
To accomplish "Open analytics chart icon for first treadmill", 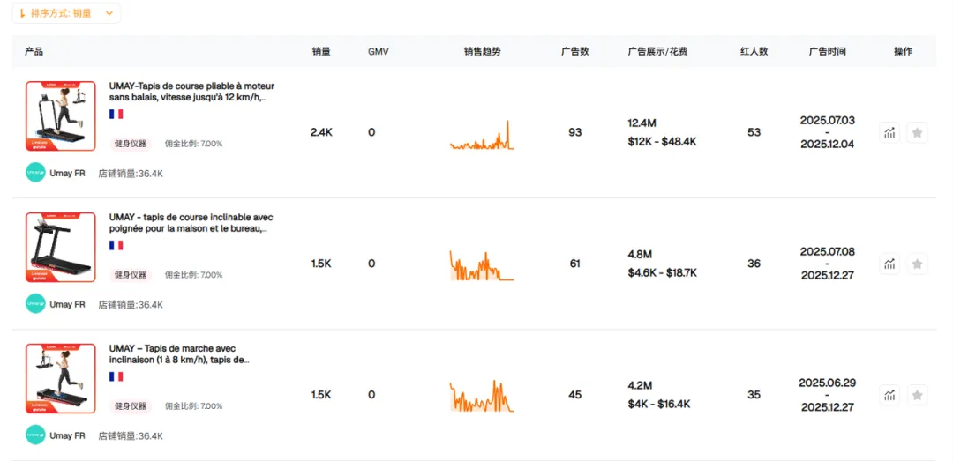I will [889, 132].
